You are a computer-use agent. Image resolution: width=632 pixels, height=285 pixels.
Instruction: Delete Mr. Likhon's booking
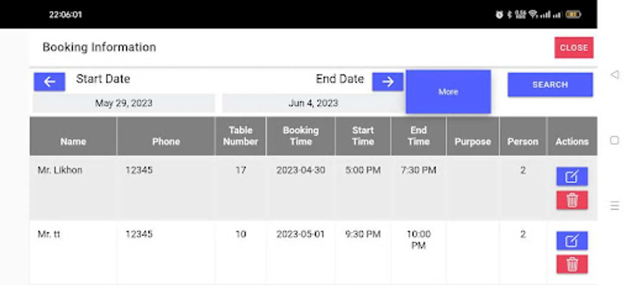(572, 200)
